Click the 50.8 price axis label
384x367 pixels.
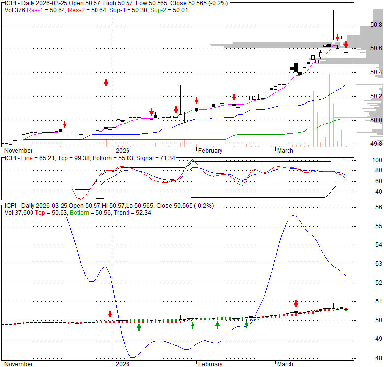[x=376, y=25]
